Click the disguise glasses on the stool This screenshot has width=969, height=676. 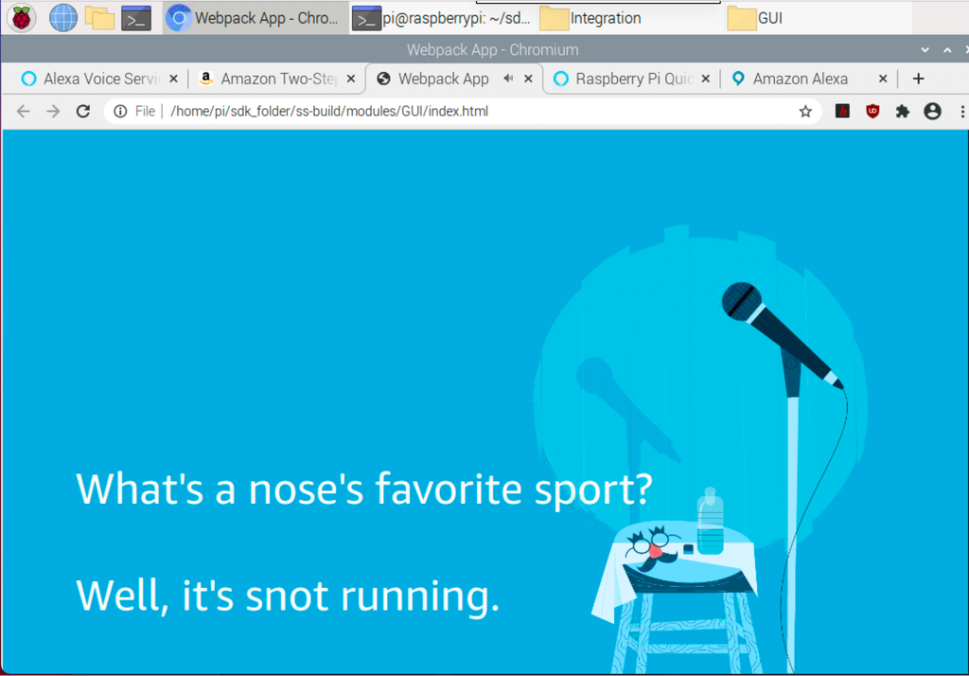pyautogui.click(x=653, y=548)
